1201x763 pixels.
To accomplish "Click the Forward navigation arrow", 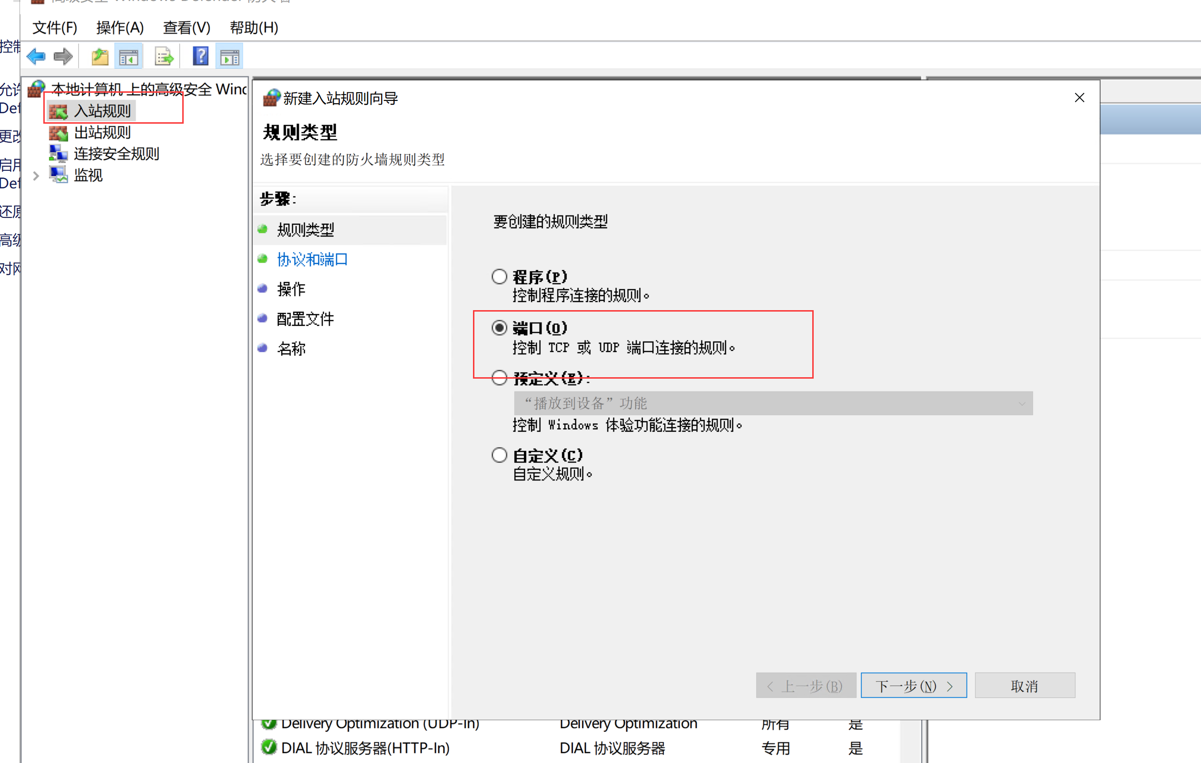I will click(x=63, y=56).
